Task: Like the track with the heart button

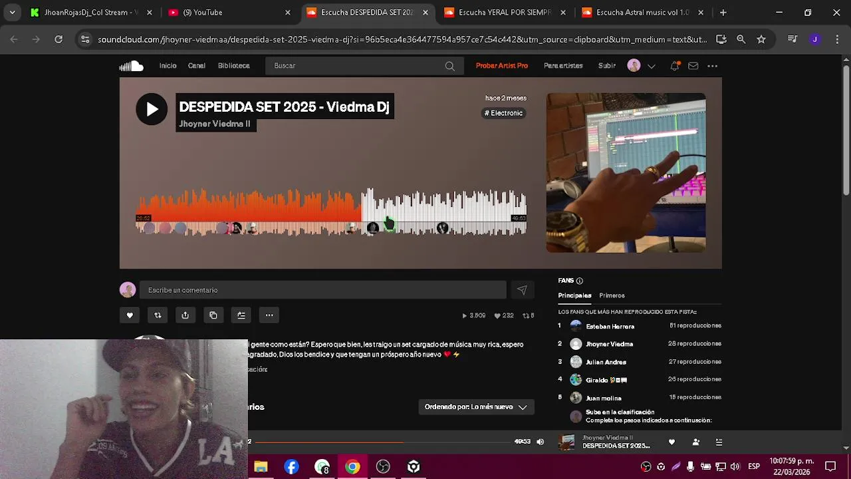Action: tap(130, 315)
